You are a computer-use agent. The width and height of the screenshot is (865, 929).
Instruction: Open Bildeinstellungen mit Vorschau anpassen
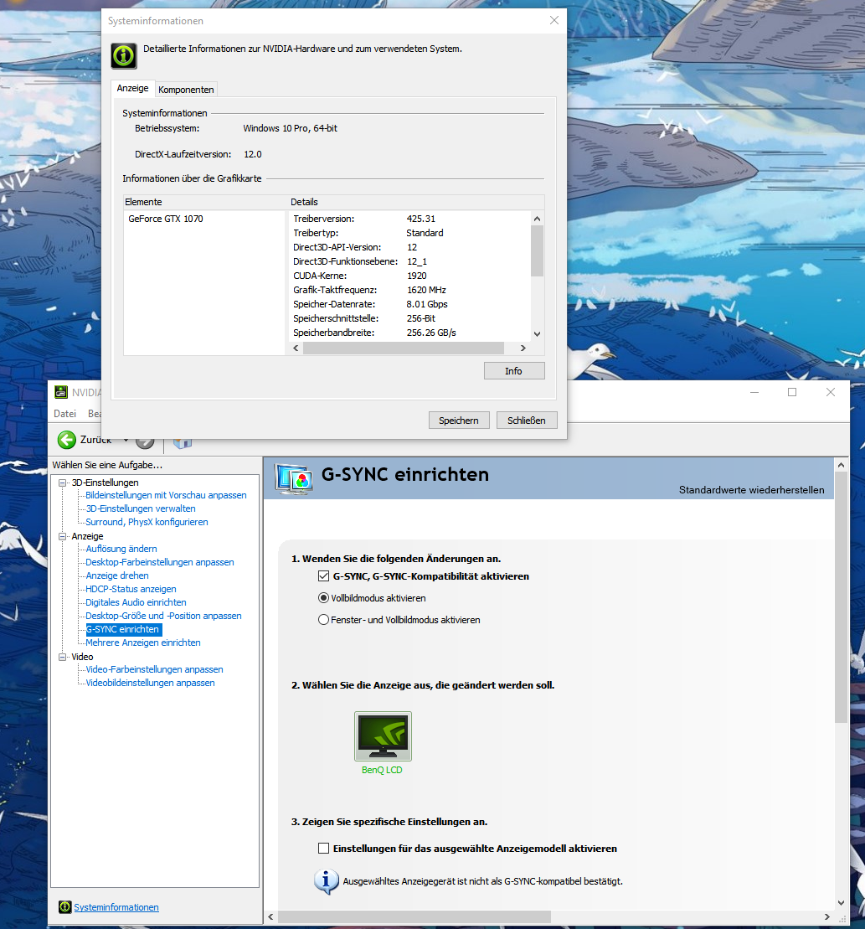click(x=166, y=495)
